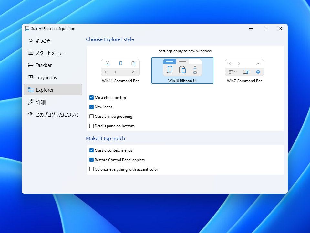Click the StartAllBack app icon in title bar
The height and width of the screenshot is (233, 310).
pos(27,29)
